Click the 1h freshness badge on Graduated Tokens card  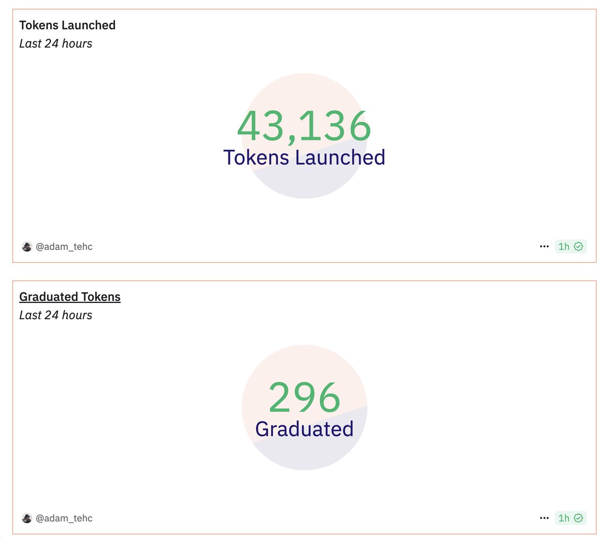point(563,518)
